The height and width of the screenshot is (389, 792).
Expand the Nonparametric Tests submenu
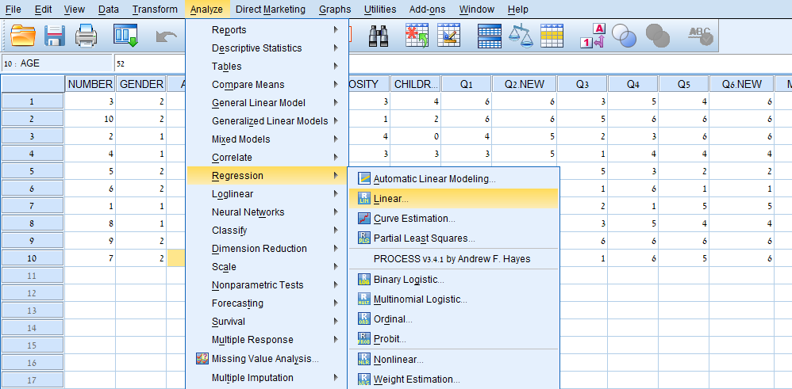[x=257, y=285]
